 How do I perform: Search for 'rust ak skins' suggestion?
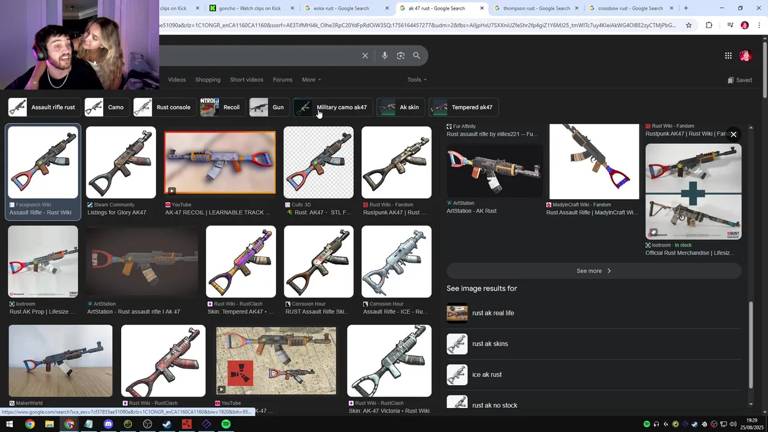[x=594, y=344]
